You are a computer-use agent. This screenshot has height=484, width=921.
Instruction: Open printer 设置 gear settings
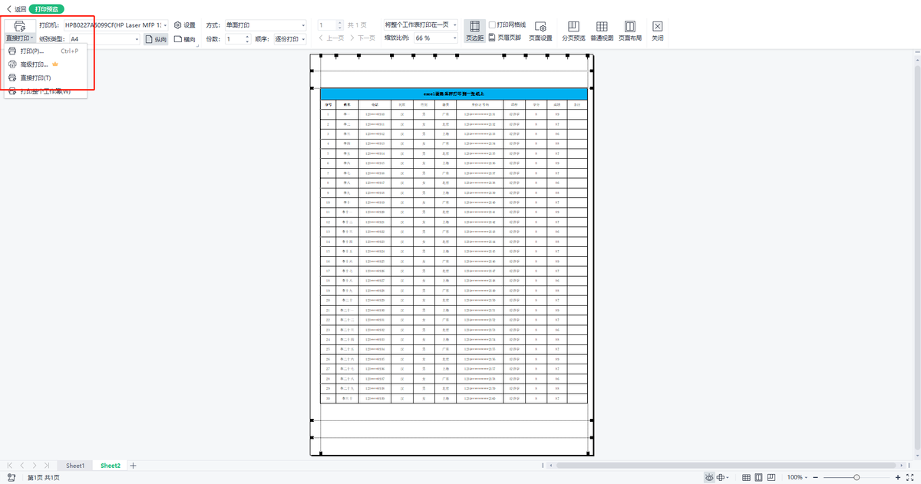185,25
